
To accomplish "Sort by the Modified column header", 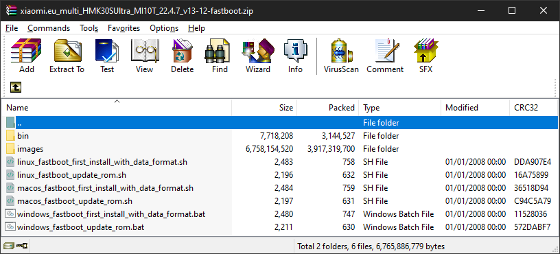I will pyautogui.click(x=476, y=108).
